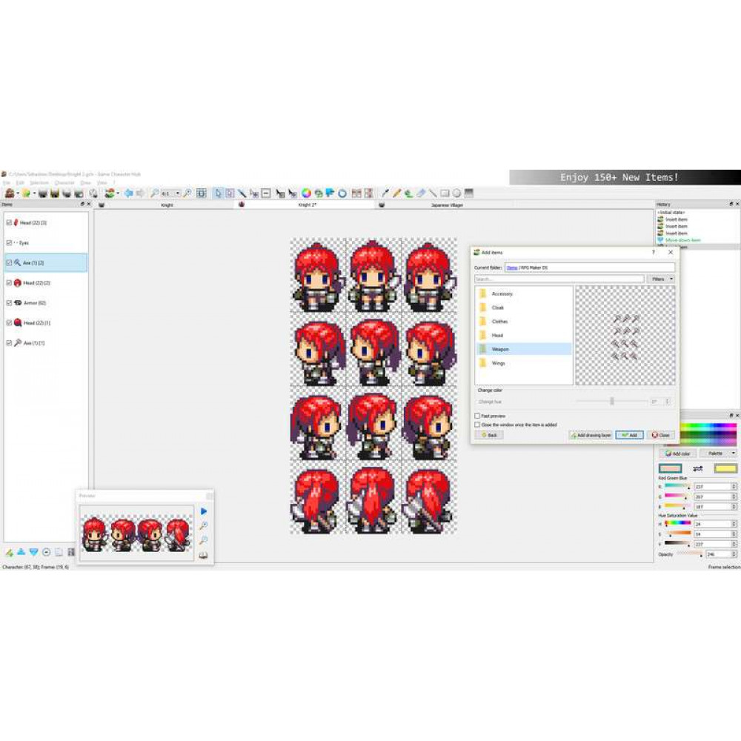
Task: Switch to the Japanese Villager tab
Action: click(x=447, y=205)
